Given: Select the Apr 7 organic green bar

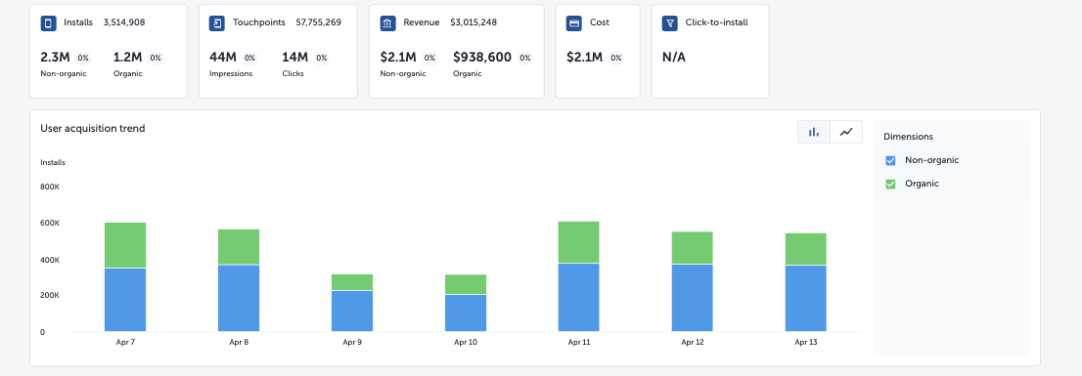Looking at the screenshot, I should (x=125, y=245).
